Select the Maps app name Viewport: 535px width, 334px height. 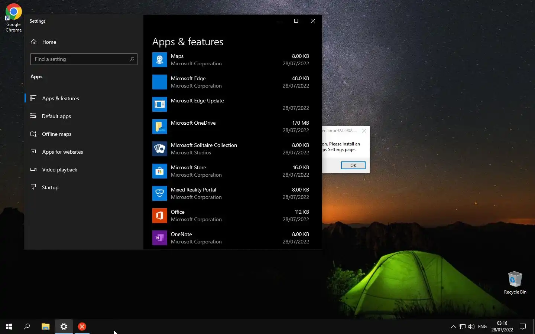[177, 56]
